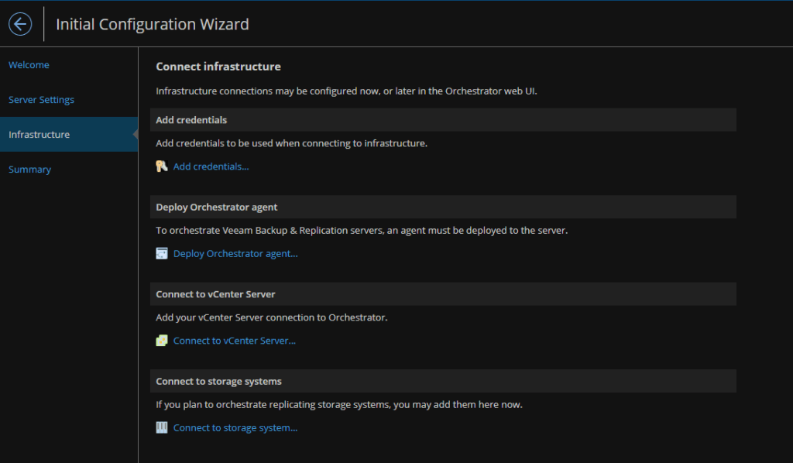Click the storage system icon
Screen dimensions: 793x463
[x=161, y=427]
